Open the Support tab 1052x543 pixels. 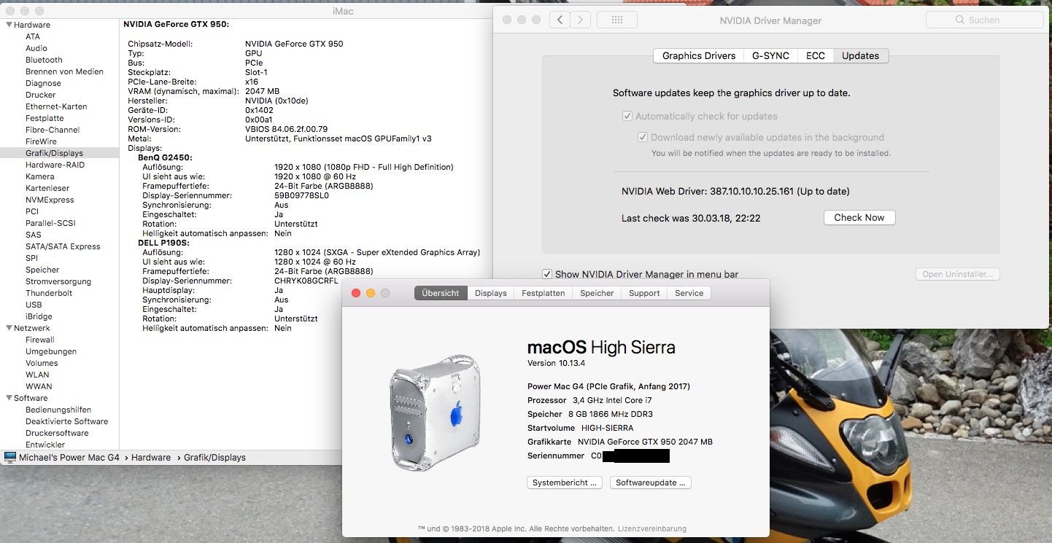tap(644, 293)
